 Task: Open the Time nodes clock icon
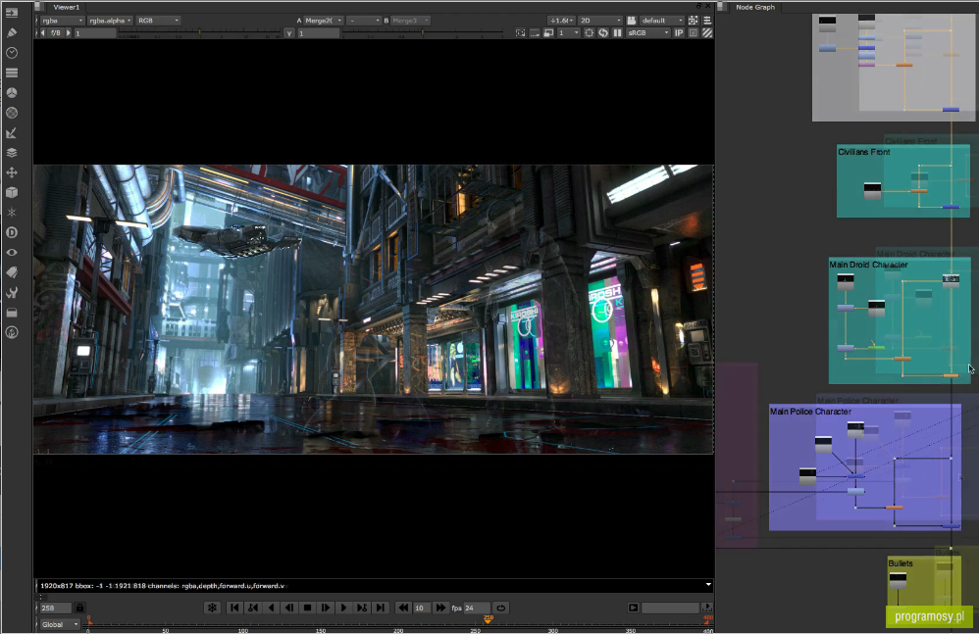pos(11,52)
